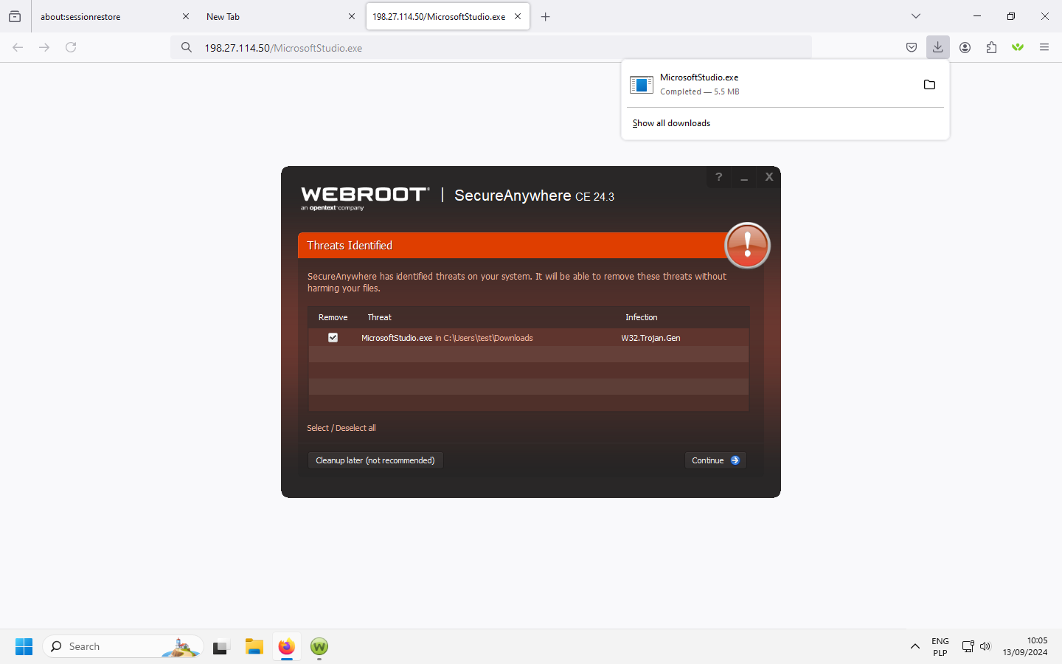Viewport: 1062px width, 664px height.
Task: Minimize the Webroot SecureAnywhere dialog
Action: click(x=744, y=177)
